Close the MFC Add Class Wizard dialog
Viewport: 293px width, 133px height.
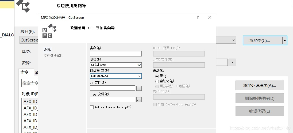pyautogui.click(x=210, y=17)
